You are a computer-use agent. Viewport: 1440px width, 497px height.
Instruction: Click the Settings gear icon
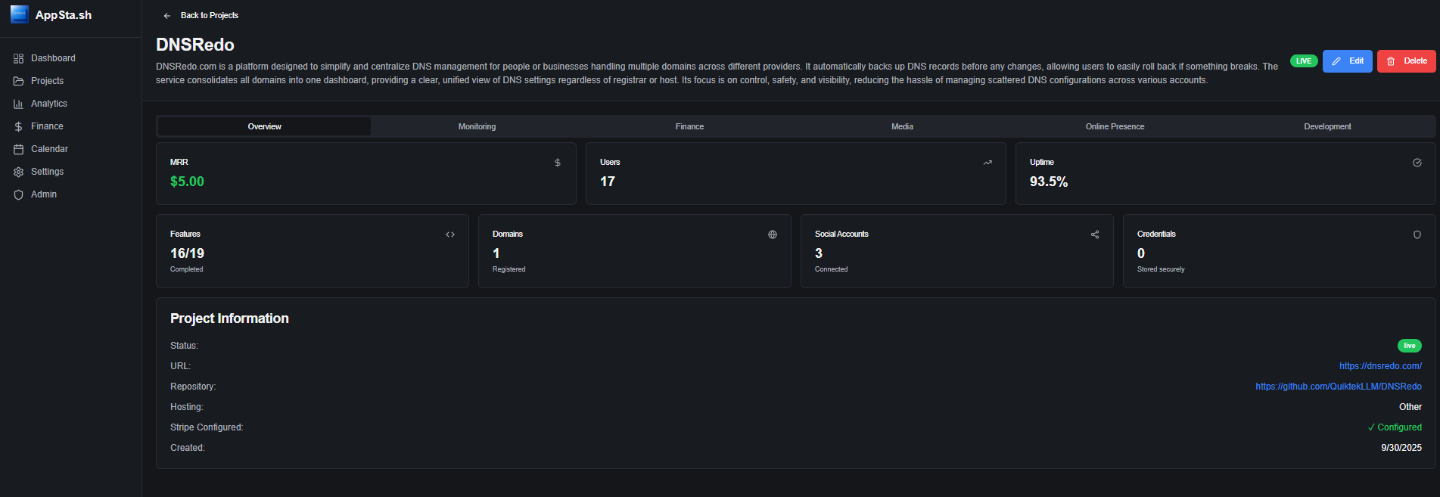click(19, 172)
